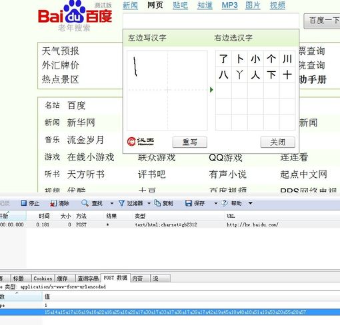Select the POST request row to hw.baidu.com
This screenshot has width=340, height=325.
click(x=170, y=224)
